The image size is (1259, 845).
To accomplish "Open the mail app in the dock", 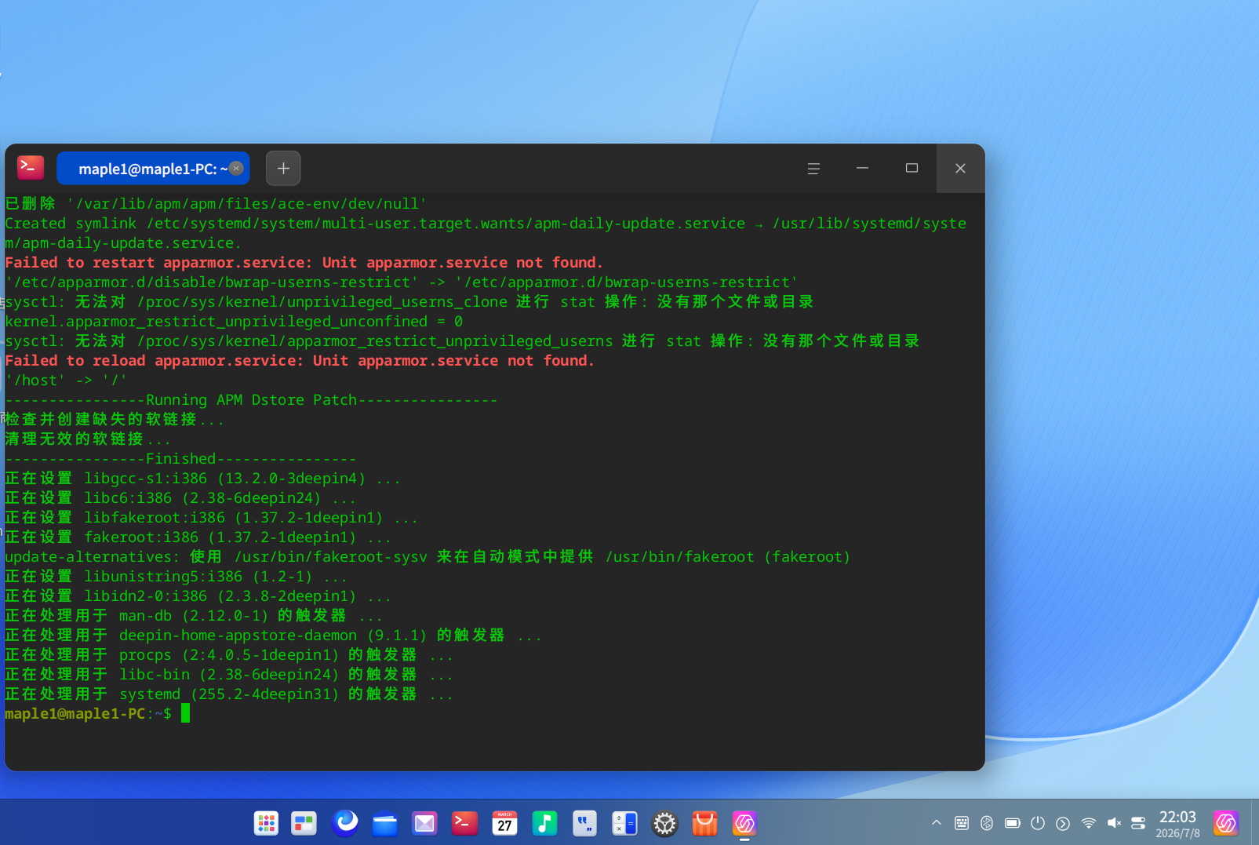I will [424, 823].
